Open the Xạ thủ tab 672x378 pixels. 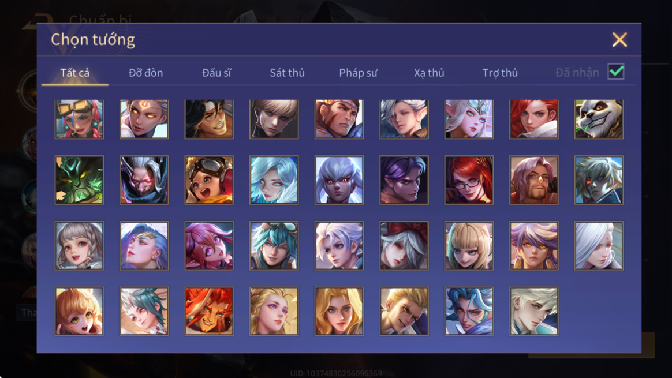(429, 73)
